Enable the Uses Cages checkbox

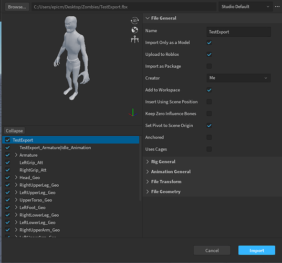[x=209, y=149]
